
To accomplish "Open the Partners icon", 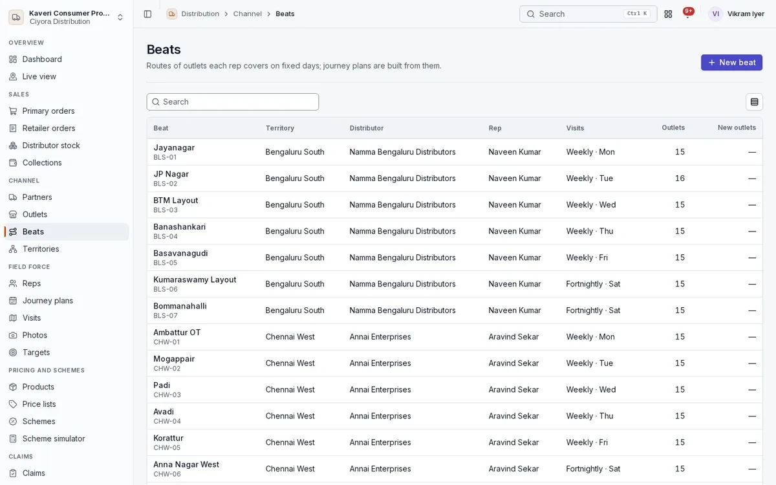I will pos(13,197).
